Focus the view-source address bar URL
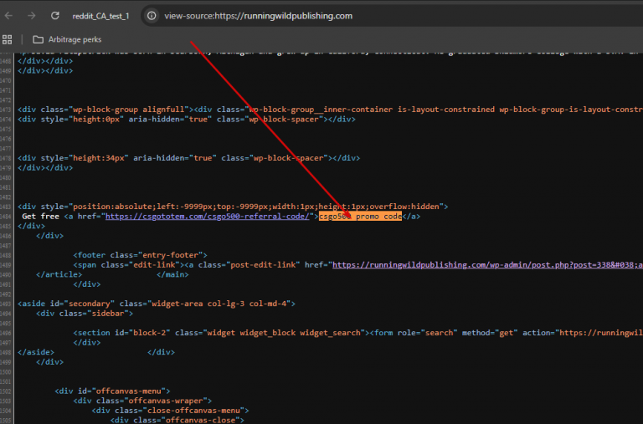The height and width of the screenshot is (424, 643). click(259, 16)
